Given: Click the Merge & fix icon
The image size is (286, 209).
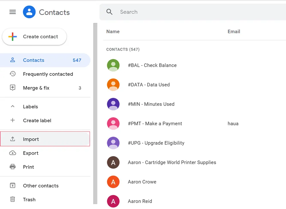Looking at the screenshot, I should pos(13,88).
